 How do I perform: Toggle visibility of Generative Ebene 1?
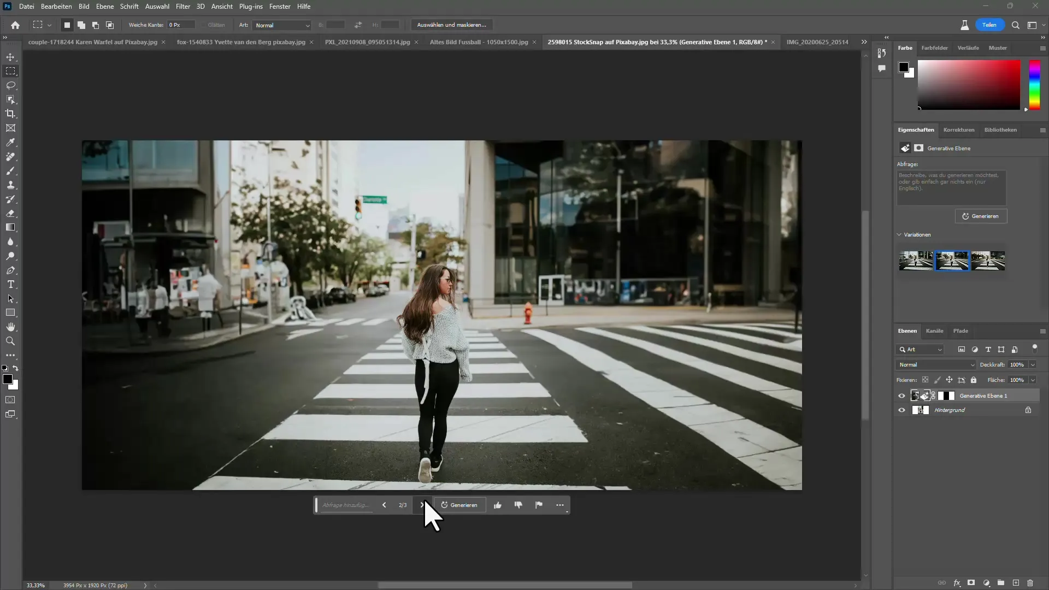(901, 395)
